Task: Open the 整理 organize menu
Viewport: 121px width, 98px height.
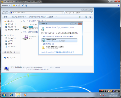Action: click(x=6, y=17)
